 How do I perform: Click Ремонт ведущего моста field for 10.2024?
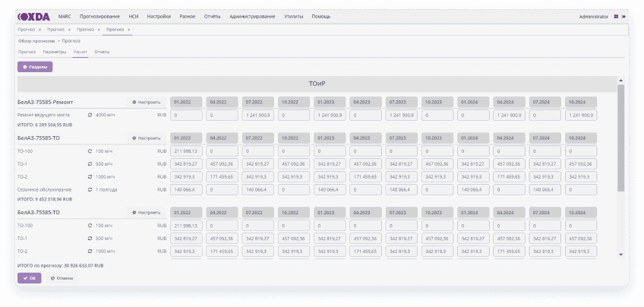581,116
